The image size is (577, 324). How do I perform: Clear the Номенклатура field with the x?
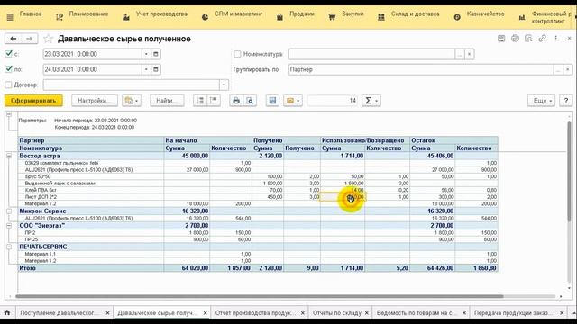coord(469,54)
